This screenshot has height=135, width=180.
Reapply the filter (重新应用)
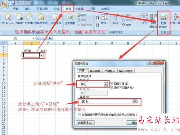(129, 20)
